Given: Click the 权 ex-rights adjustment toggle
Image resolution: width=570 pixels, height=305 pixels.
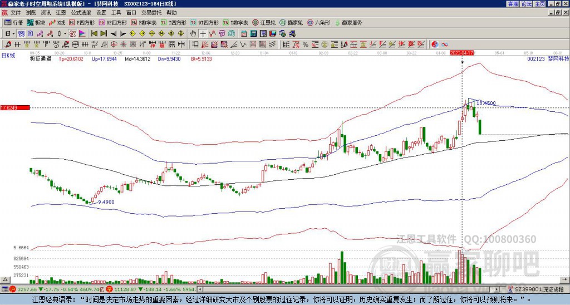Looking at the screenshot, I should 72,33.
